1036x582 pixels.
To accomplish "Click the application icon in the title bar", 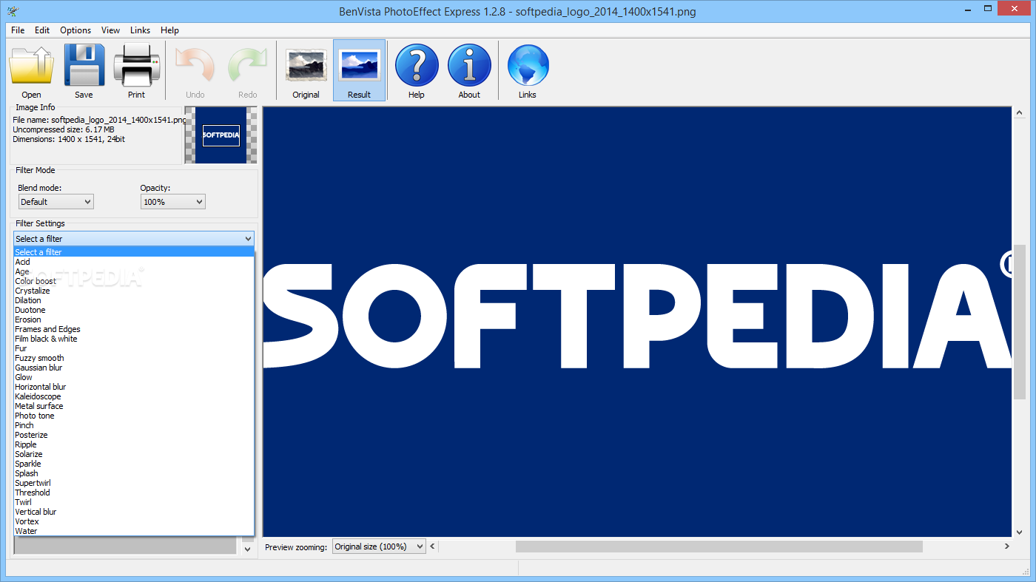I will (x=11, y=11).
